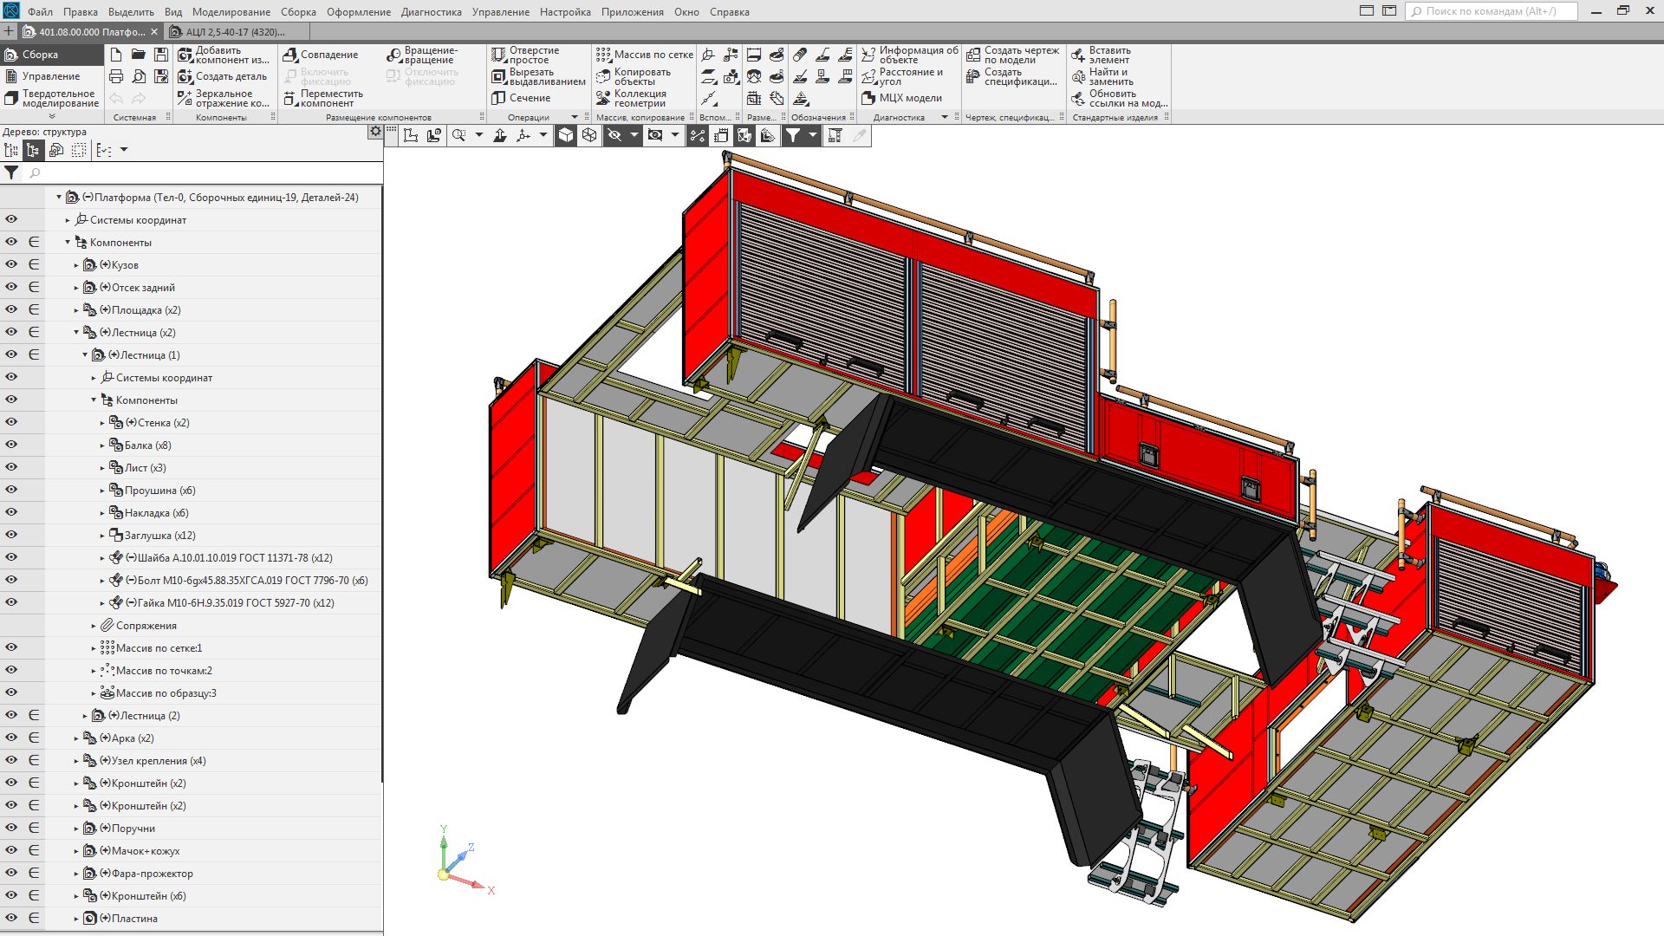Click the Массив по сетке icon
The height and width of the screenshot is (936, 1664).
(x=603, y=55)
